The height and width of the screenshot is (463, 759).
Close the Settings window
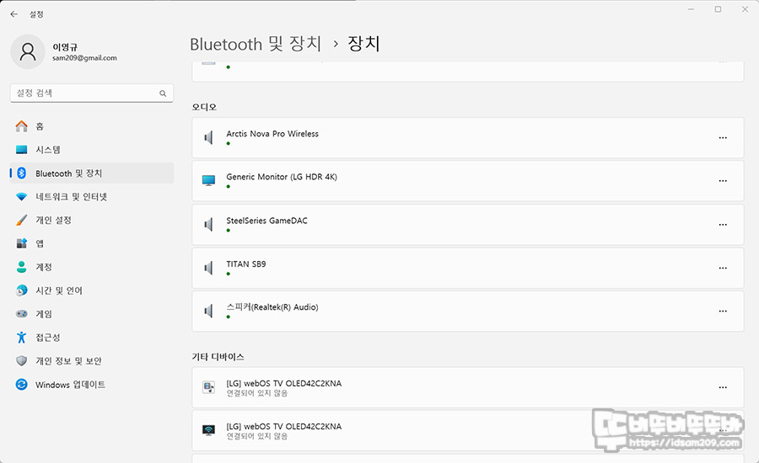[x=745, y=9]
